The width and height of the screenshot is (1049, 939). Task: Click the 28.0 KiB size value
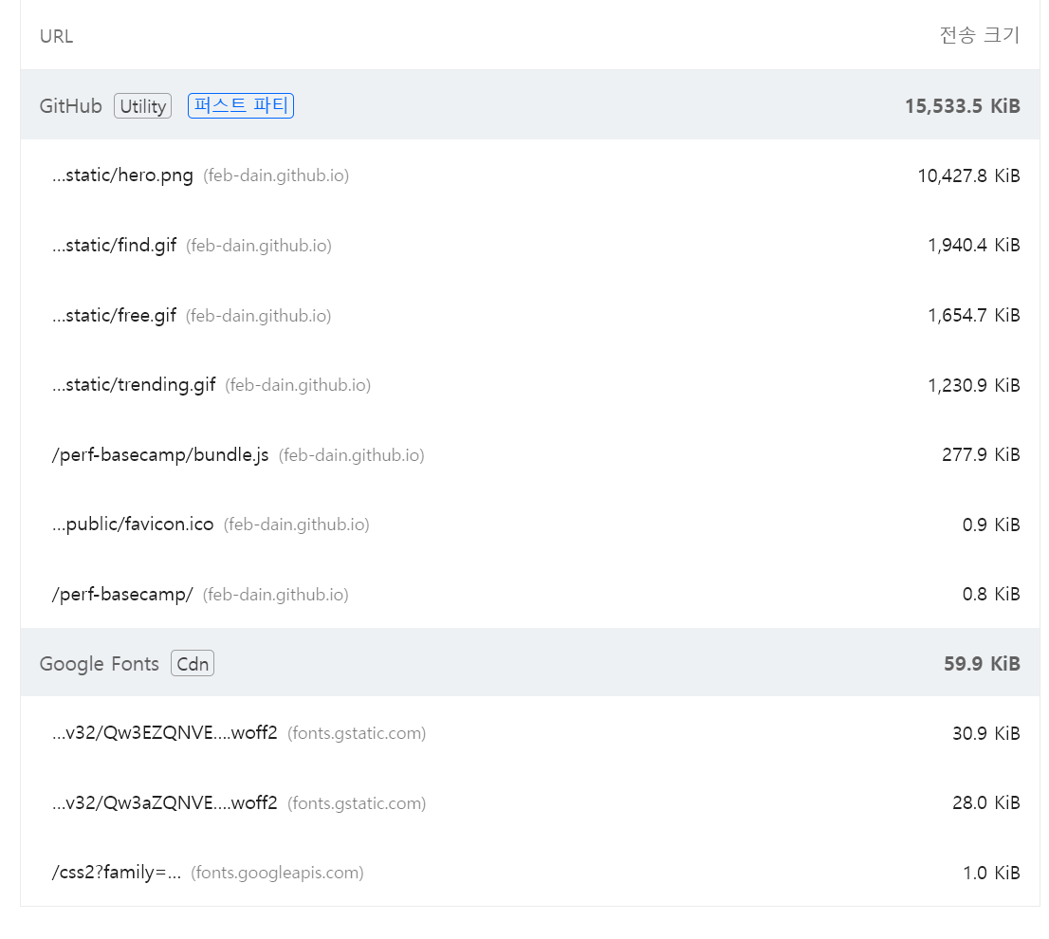(x=986, y=802)
